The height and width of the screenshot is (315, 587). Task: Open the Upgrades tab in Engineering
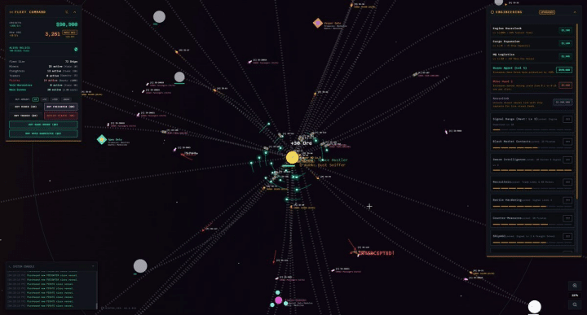547,12
